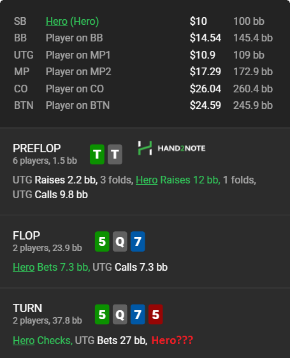Click the gray Q turn card

120,315
